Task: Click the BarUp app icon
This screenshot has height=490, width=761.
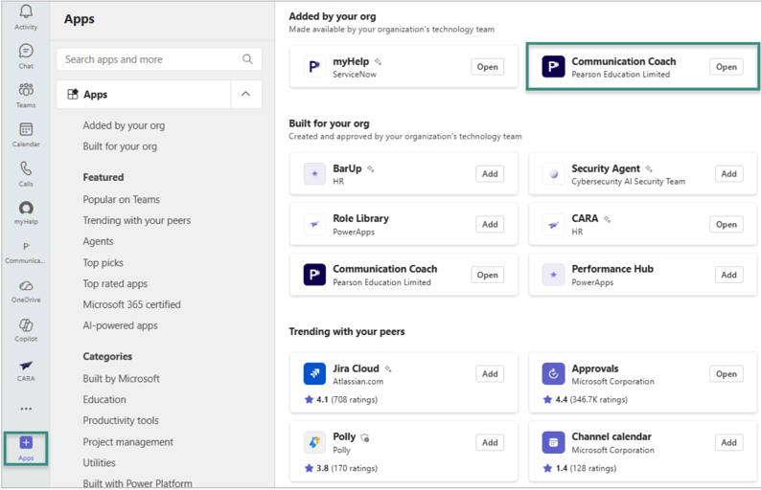Action: (314, 173)
